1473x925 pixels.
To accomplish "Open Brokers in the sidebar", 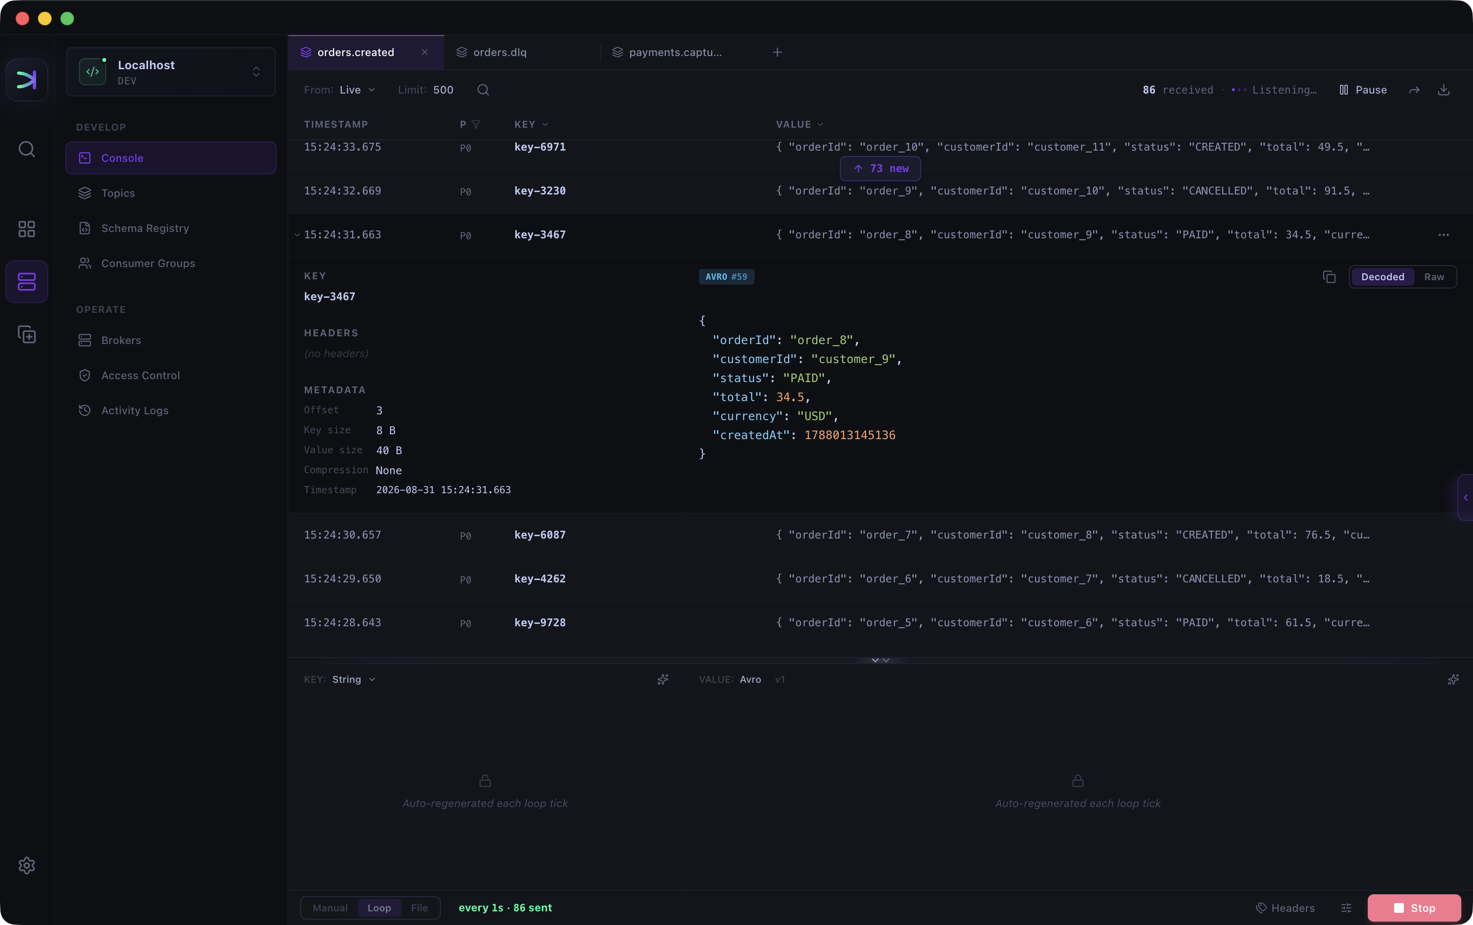I will pyautogui.click(x=170, y=340).
